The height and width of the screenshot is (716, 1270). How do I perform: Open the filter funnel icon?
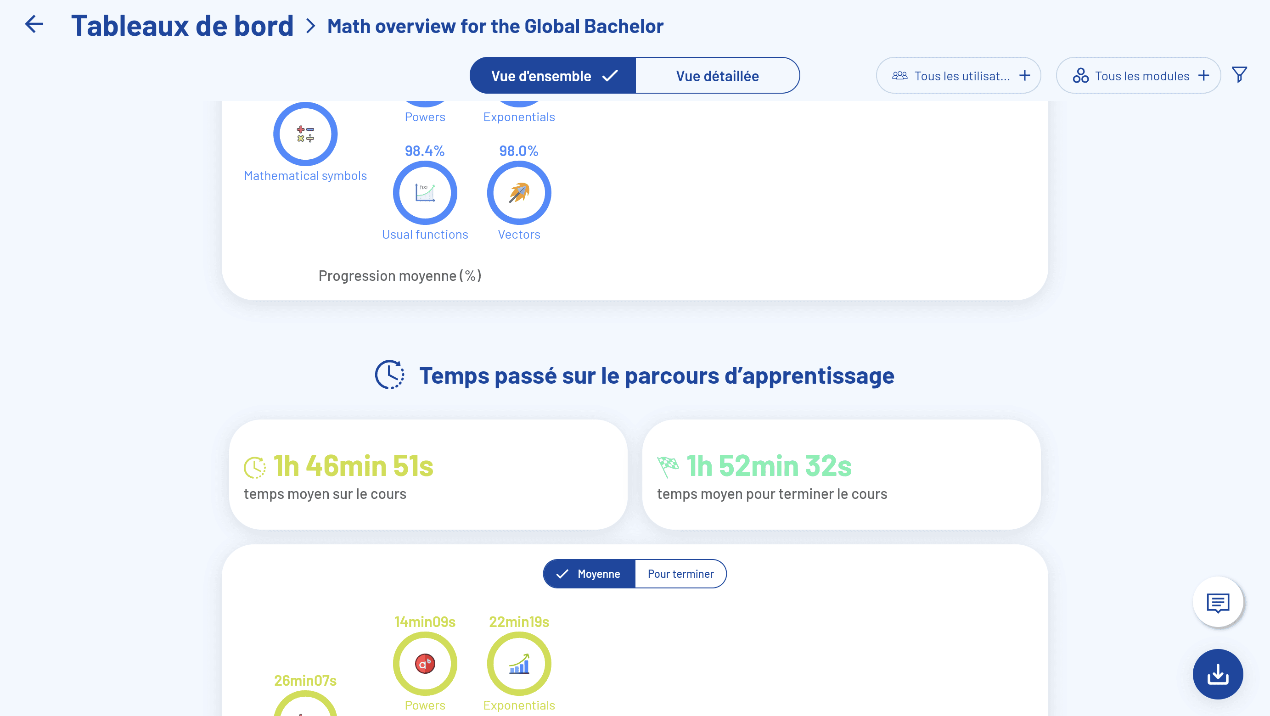coord(1239,75)
